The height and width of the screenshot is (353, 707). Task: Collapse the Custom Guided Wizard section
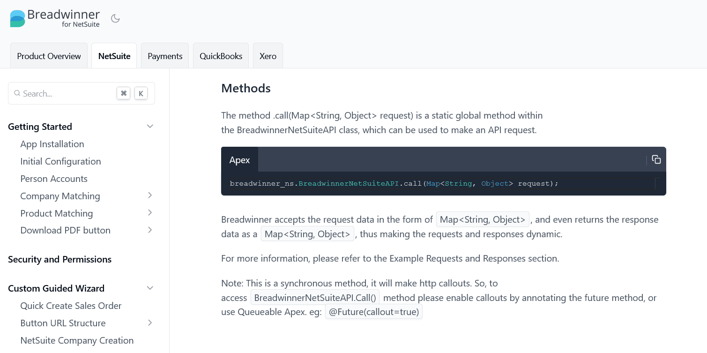150,288
